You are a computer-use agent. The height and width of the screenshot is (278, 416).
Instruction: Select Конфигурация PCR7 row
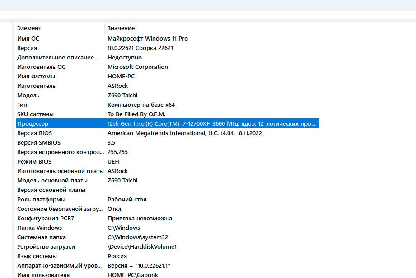(45, 219)
